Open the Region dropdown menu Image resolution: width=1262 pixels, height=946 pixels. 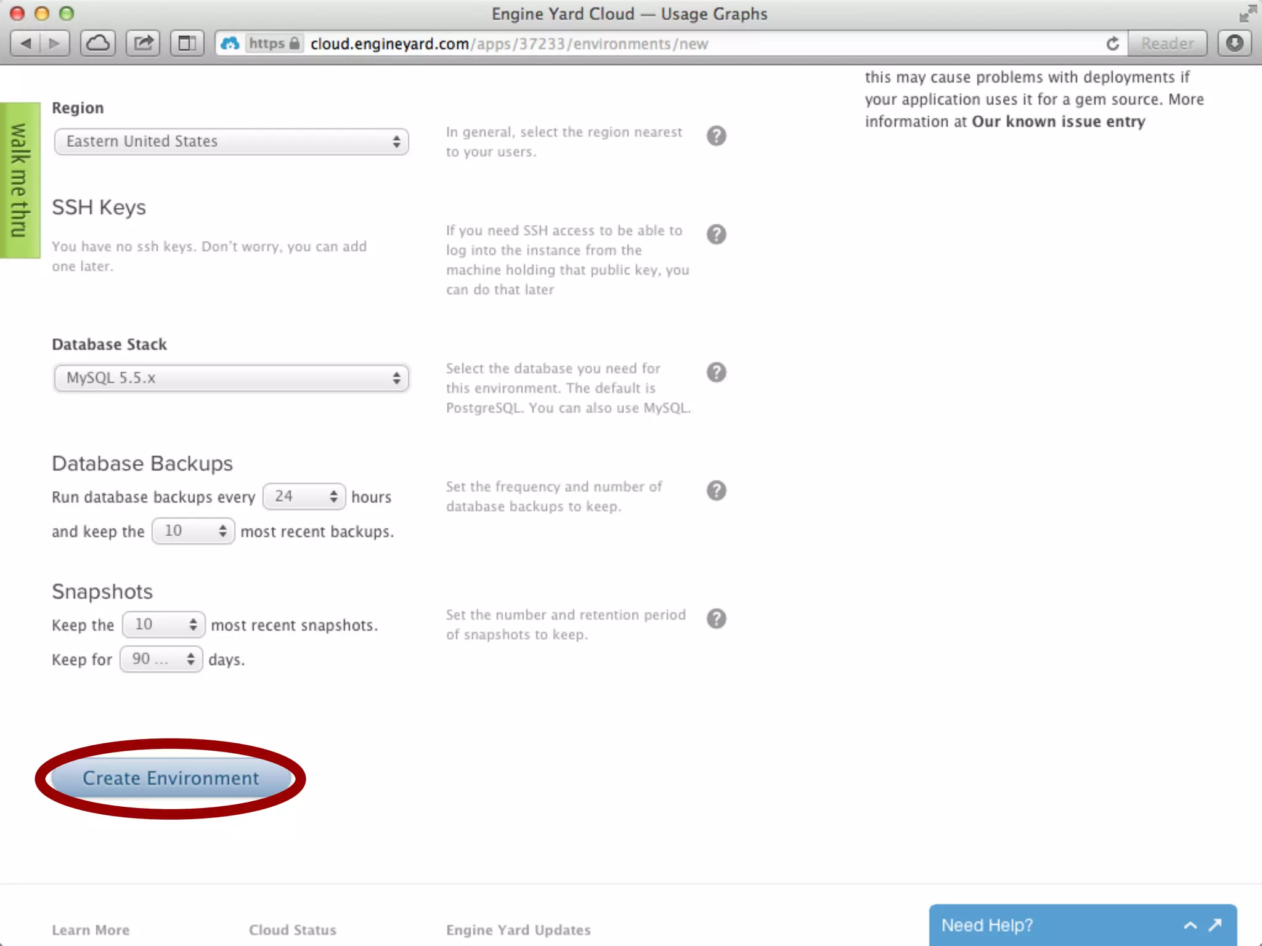point(231,142)
